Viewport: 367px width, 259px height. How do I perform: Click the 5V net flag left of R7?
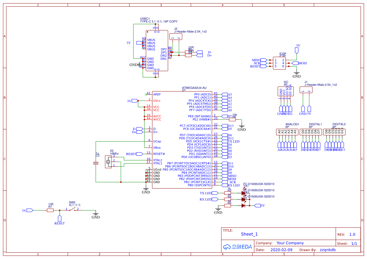point(30,210)
